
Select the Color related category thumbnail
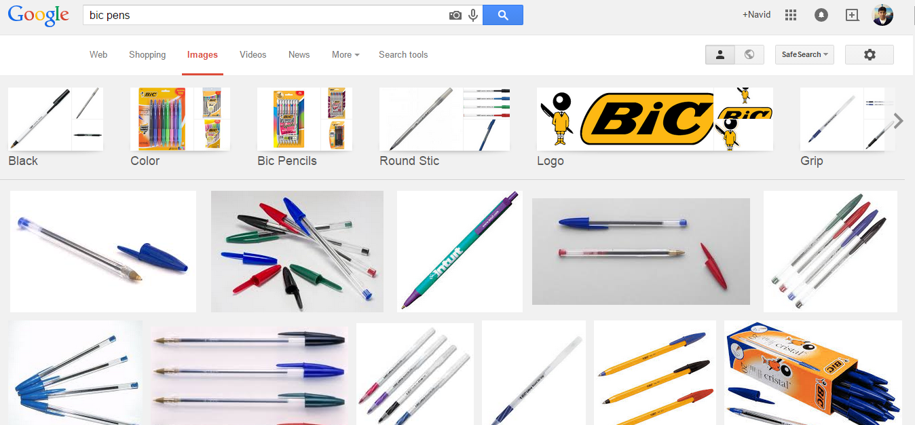coord(180,119)
